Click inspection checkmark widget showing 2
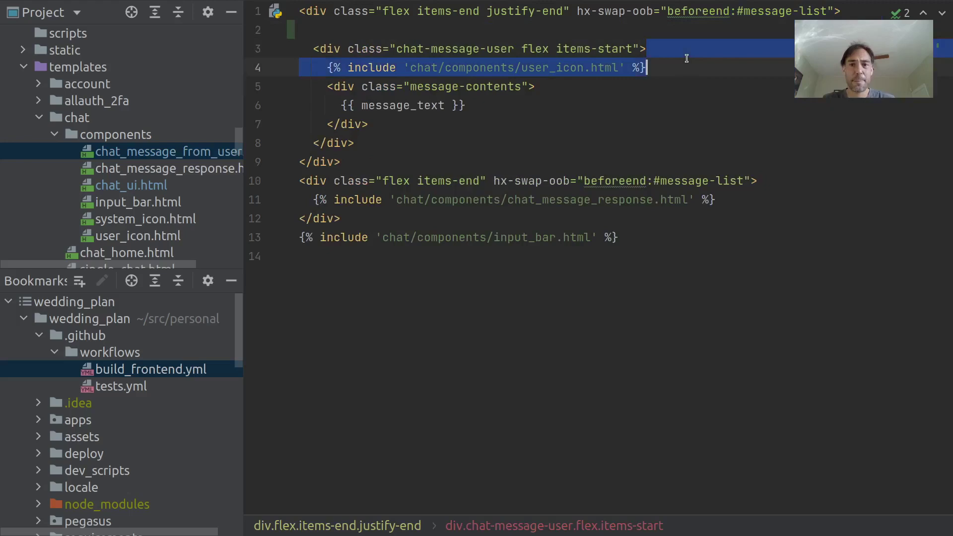Screen dimensions: 953x536 point(900,13)
